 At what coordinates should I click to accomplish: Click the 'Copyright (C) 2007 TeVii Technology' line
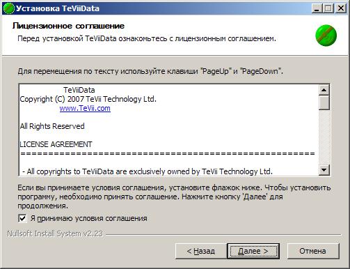click(88, 99)
